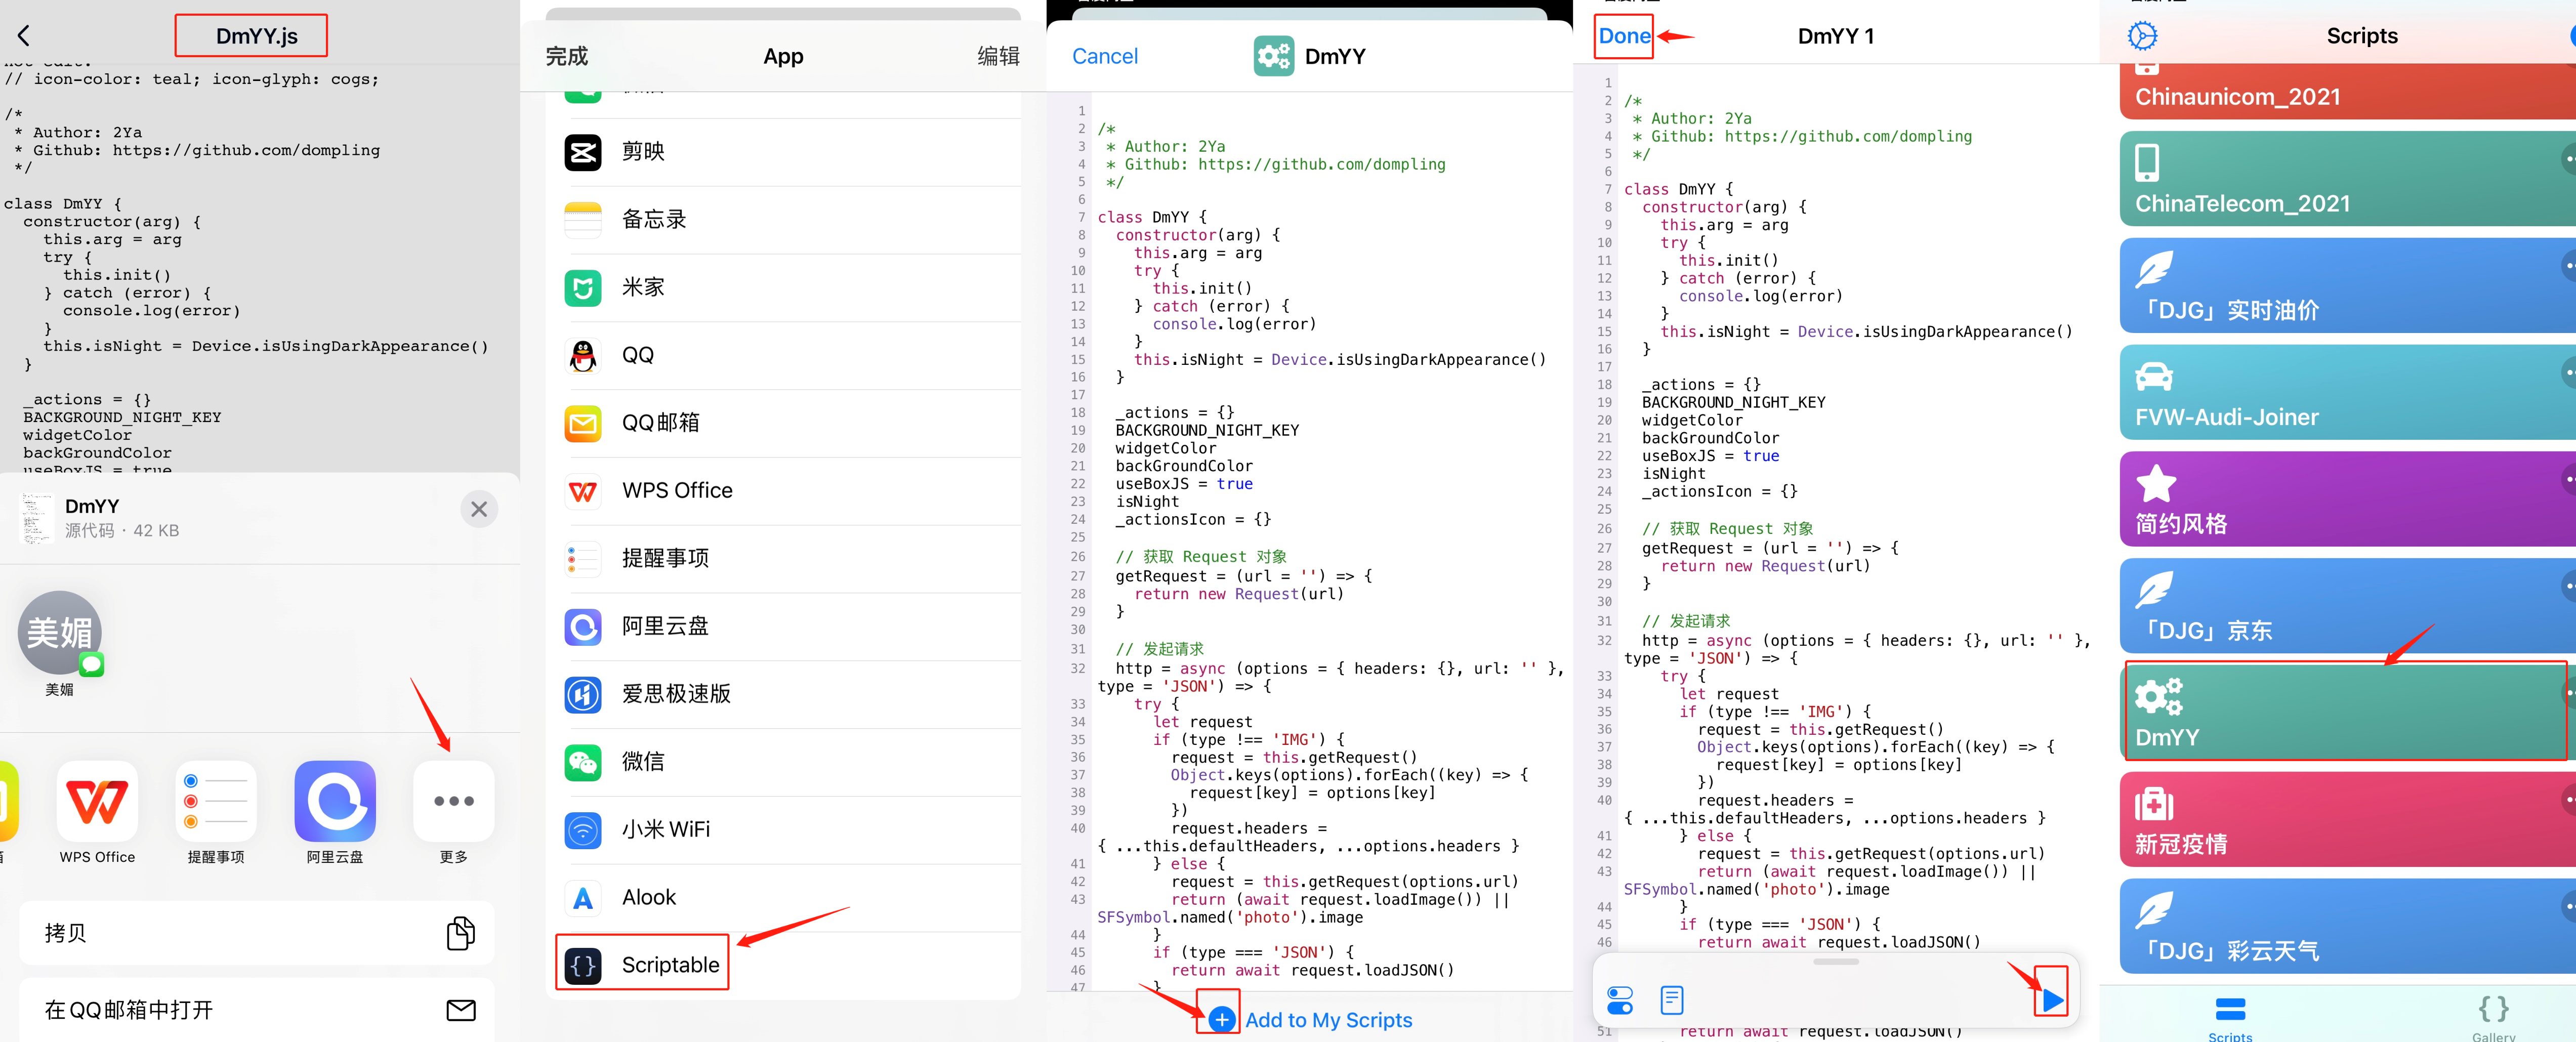Viewport: 2576px width, 1042px height.
Task: Share DmYY with contact 美媚
Action: tap(60, 644)
